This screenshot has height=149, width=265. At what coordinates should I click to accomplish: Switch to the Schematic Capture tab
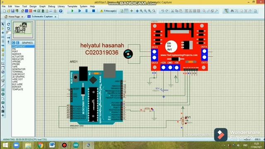pos(42,17)
